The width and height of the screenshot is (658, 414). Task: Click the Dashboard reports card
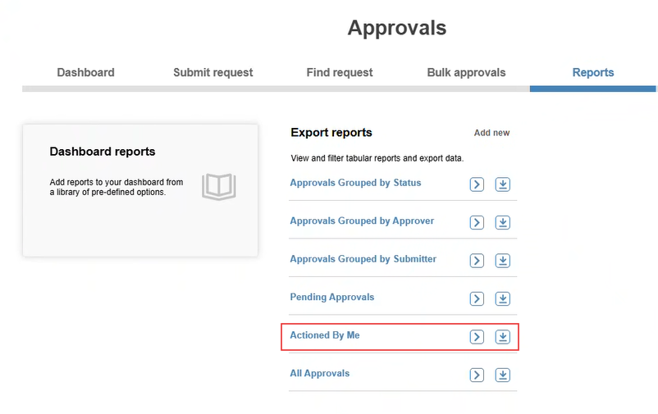coord(140,190)
